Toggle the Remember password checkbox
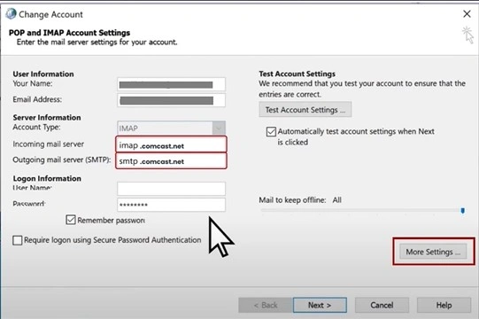 [71, 220]
